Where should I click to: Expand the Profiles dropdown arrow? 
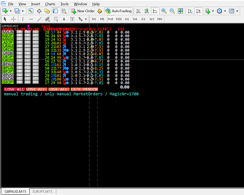click(x=23, y=11)
